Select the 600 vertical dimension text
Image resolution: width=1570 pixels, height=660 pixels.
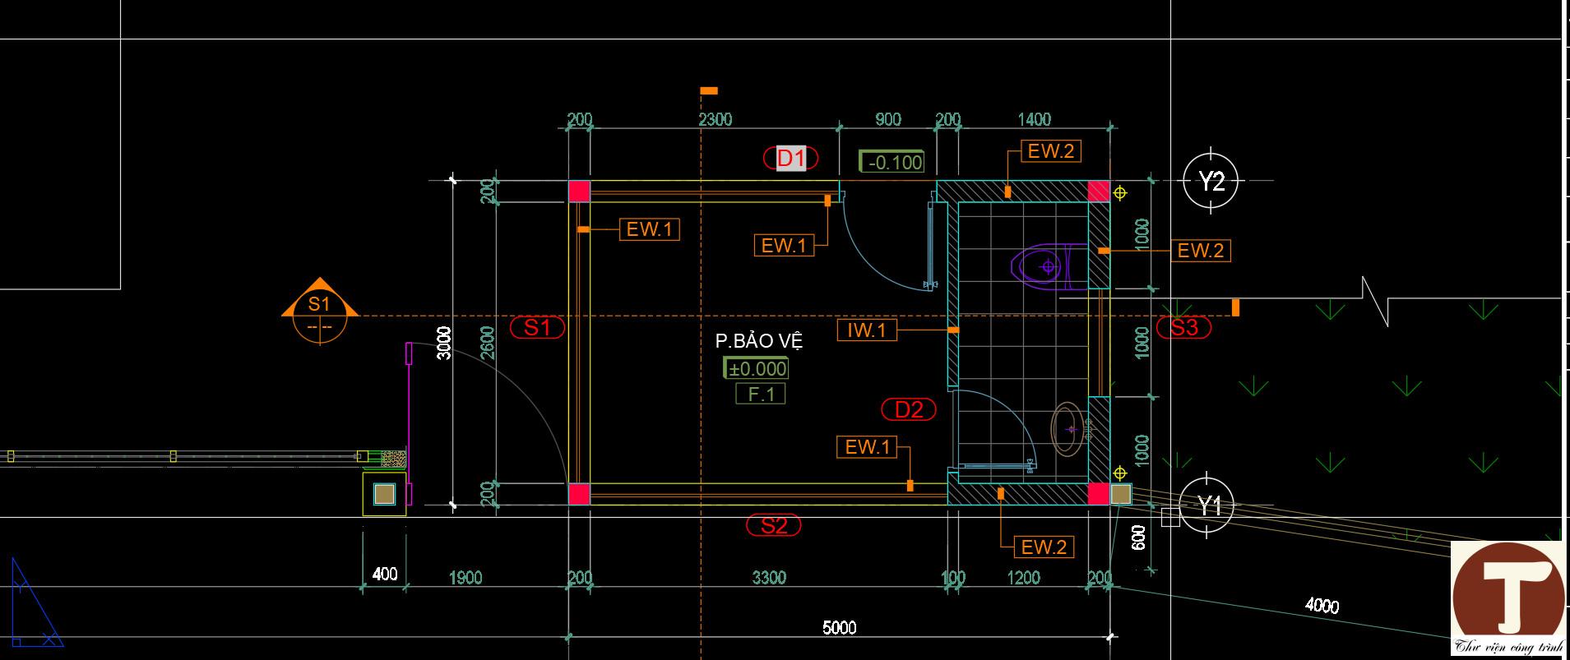1139,538
